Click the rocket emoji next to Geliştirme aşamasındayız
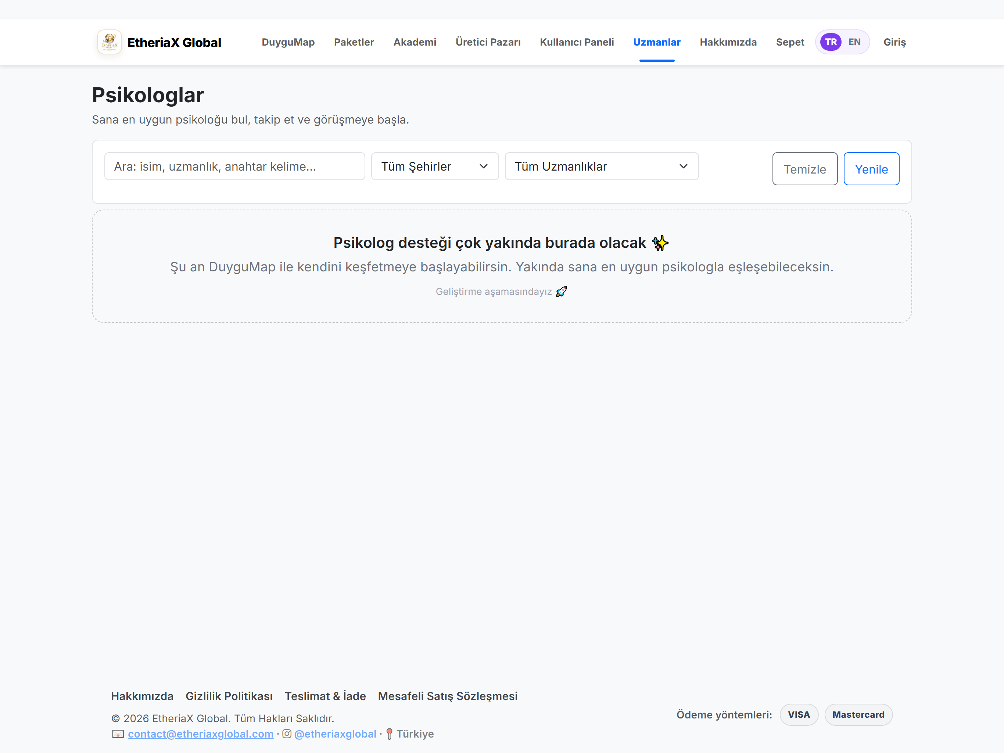Viewport: 1004px width, 753px height. [x=562, y=292]
